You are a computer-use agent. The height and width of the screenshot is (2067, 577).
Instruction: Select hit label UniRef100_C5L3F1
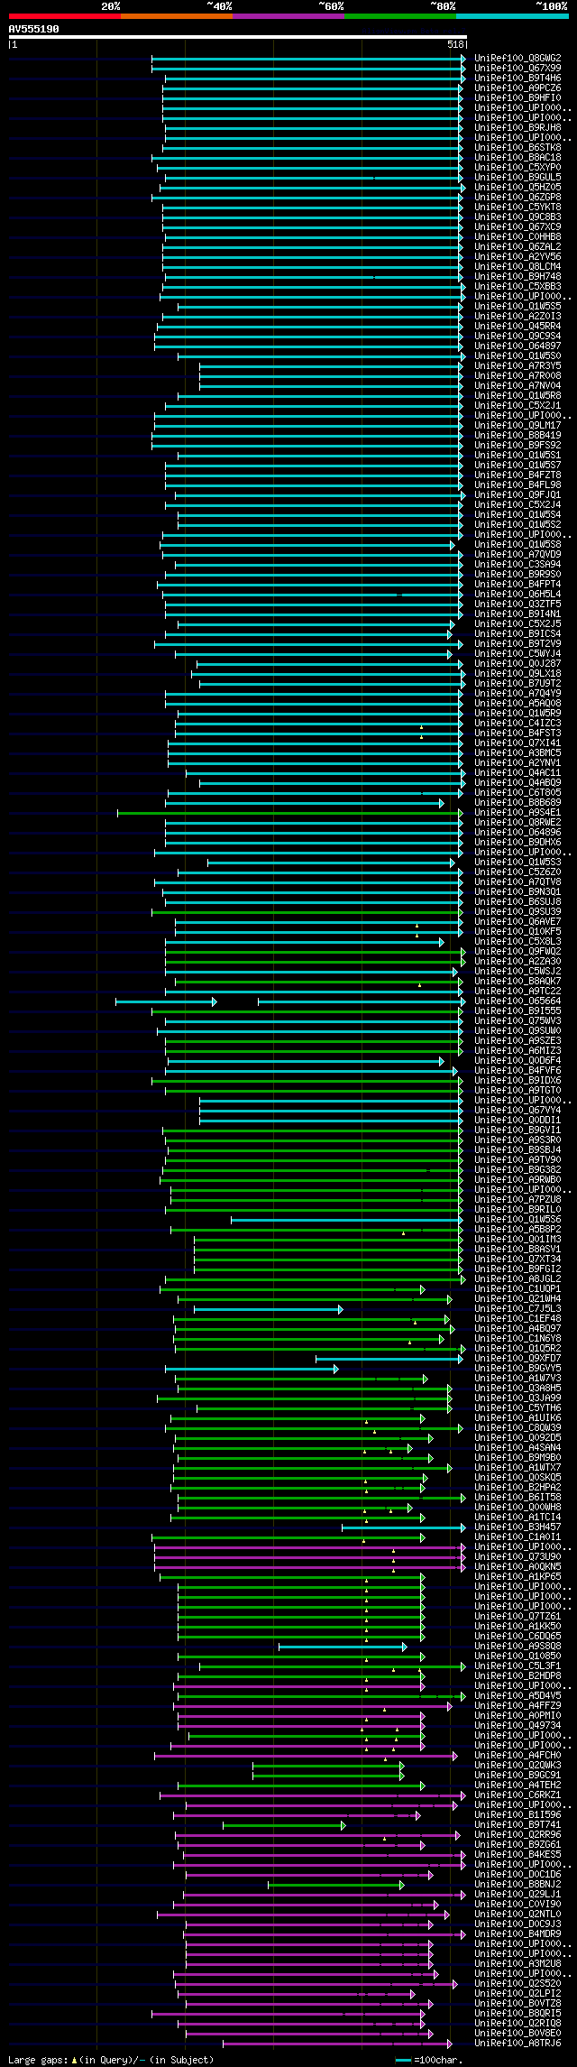pyautogui.click(x=517, y=1666)
